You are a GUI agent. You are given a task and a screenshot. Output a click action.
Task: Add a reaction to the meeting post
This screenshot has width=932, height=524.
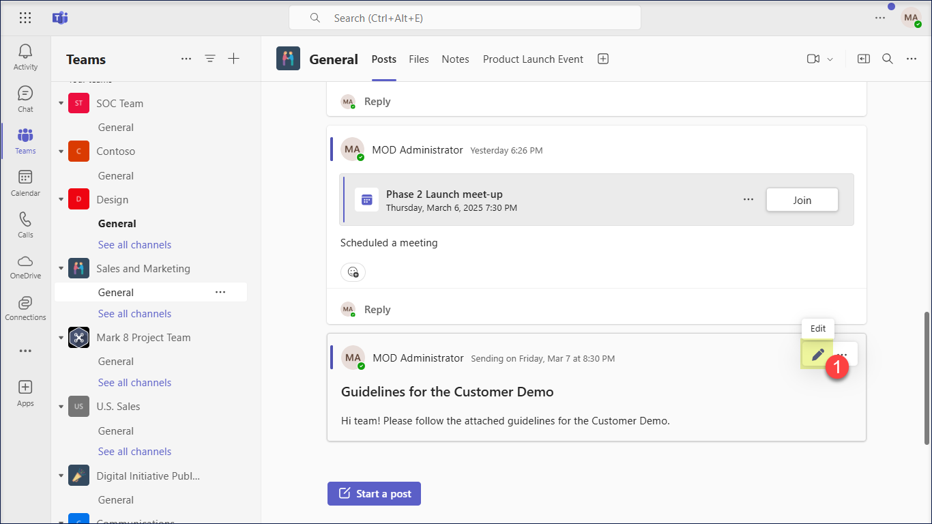tap(353, 272)
